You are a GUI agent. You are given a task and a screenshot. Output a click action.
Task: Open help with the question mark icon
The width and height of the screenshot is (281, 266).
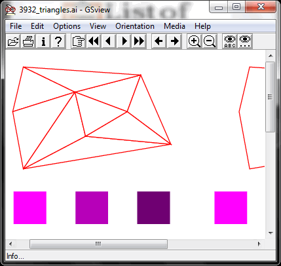pos(58,41)
